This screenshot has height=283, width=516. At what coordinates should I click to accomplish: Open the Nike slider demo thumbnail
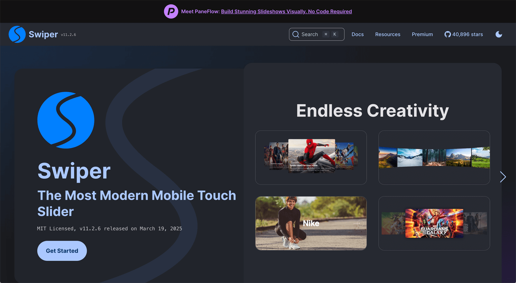(311, 223)
